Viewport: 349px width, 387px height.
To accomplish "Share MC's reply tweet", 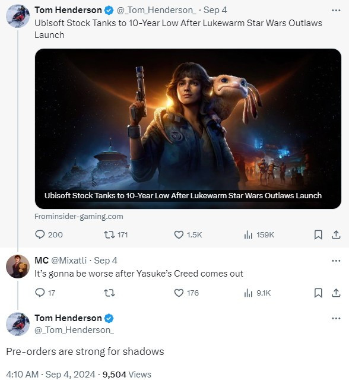I will [x=336, y=293].
